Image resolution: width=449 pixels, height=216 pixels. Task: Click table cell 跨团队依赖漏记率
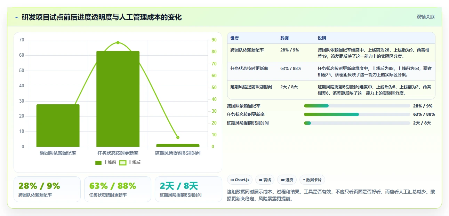tap(247, 50)
